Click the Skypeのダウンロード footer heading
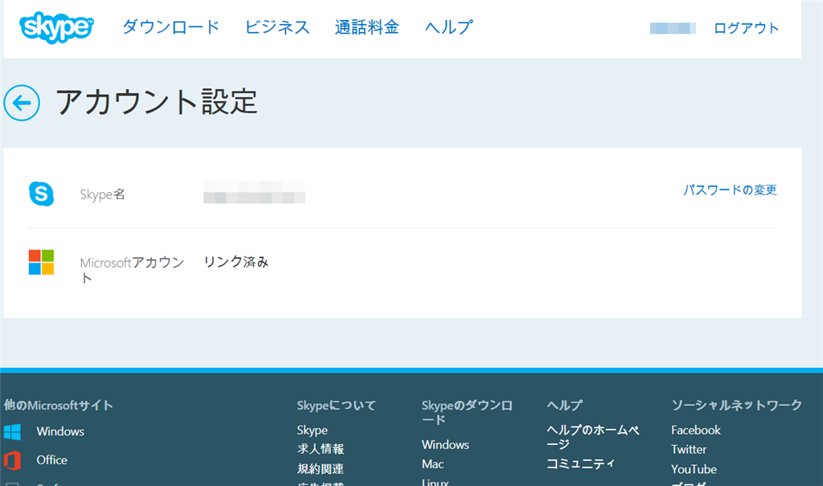Image resolution: width=823 pixels, height=486 pixels. (x=467, y=413)
